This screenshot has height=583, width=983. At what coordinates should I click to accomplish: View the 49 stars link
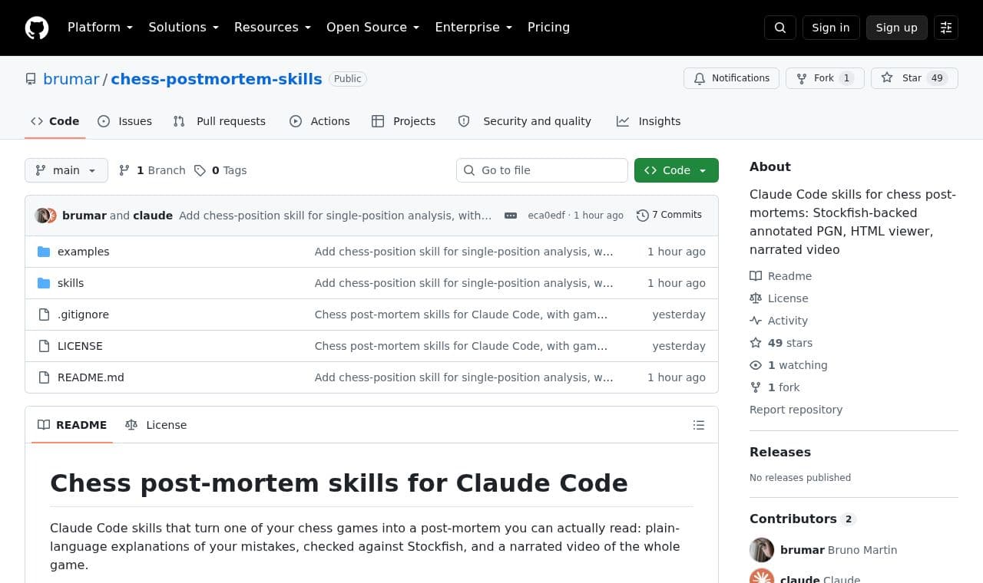[781, 343]
